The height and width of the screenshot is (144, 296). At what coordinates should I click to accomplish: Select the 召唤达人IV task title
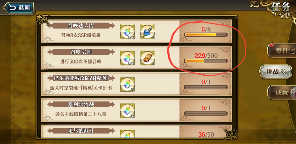(81, 26)
